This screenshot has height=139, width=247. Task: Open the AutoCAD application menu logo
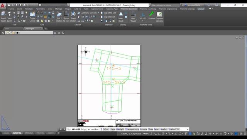click(x=3, y=6)
